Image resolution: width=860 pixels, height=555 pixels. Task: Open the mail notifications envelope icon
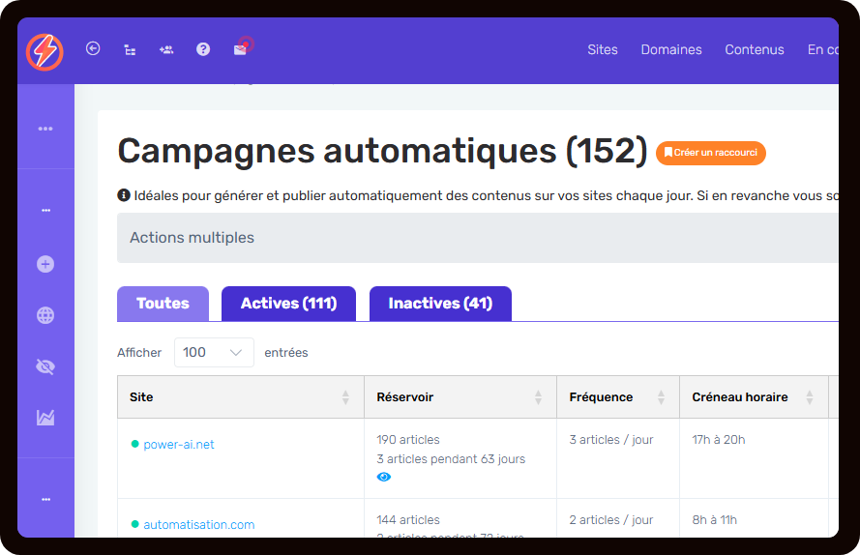[240, 50]
